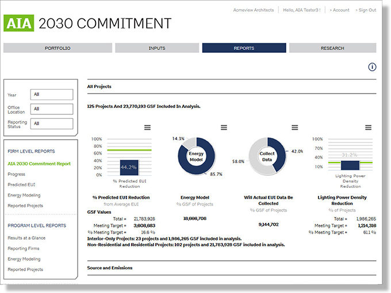The width and height of the screenshot is (391, 293).
Task: Click the Collect Data donut chart center
Action: click(x=267, y=156)
